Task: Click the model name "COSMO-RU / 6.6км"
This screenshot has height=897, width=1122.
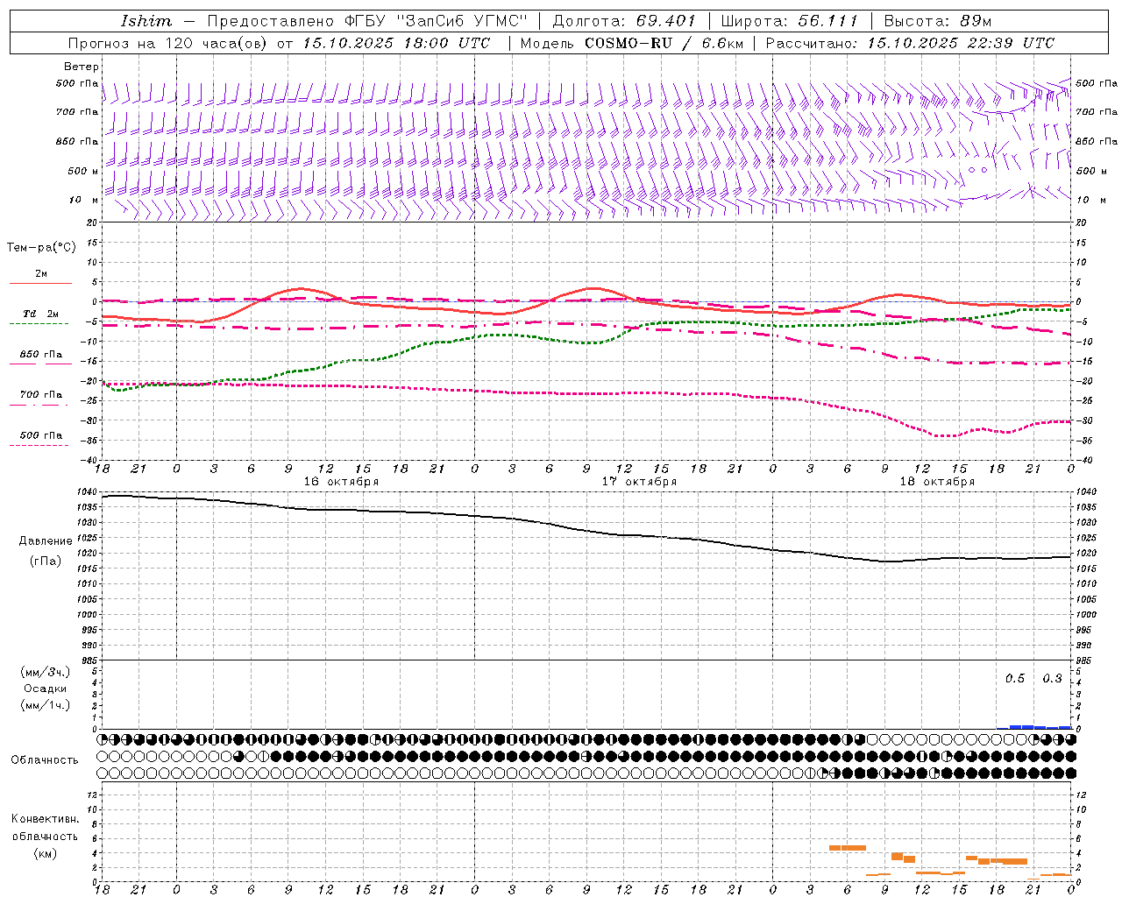Action: [664, 43]
